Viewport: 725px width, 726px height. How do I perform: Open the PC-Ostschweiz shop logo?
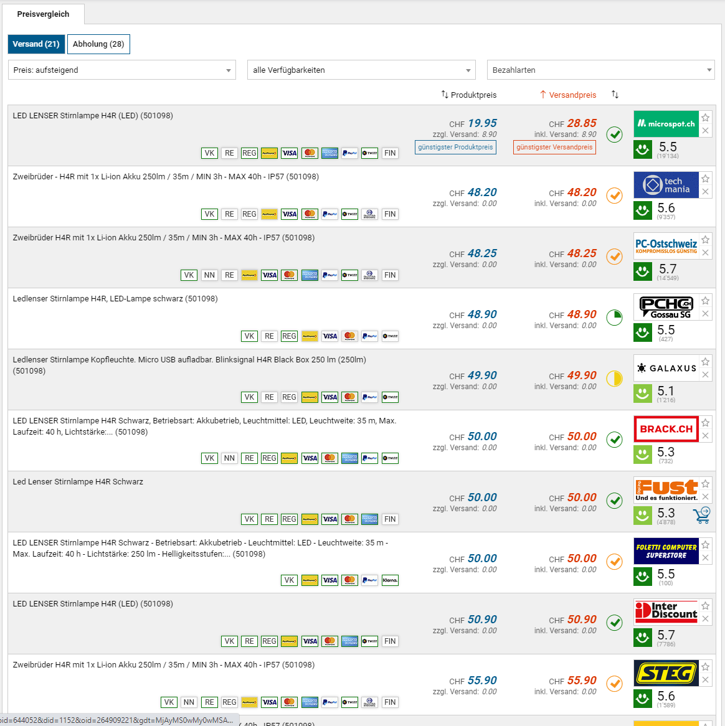click(x=666, y=246)
